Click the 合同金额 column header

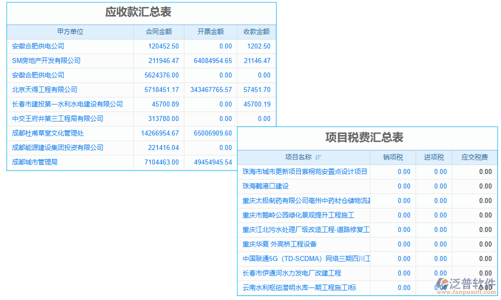(159, 31)
